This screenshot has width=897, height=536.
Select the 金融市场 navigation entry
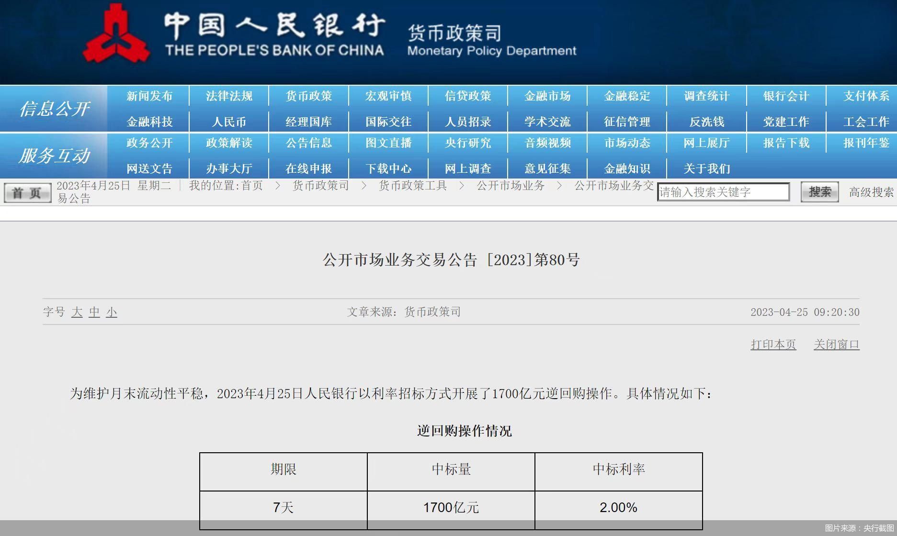click(x=547, y=96)
